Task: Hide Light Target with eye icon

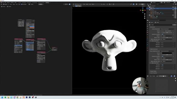Action: 174,11
